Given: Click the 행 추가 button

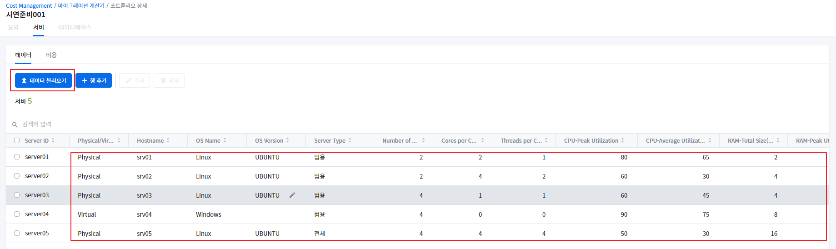Looking at the screenshot, I should (94, 80).
